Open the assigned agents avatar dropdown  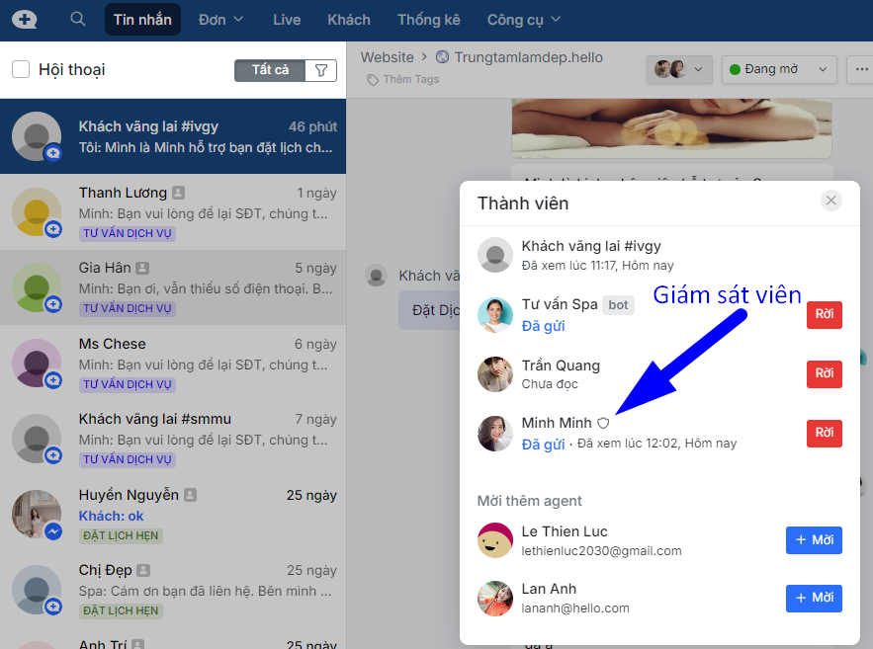click(x=679, y=69)
